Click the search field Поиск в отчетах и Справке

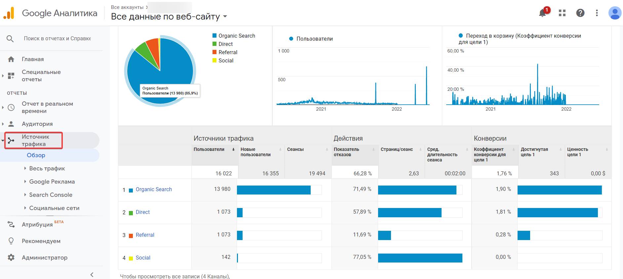point(57,39)
